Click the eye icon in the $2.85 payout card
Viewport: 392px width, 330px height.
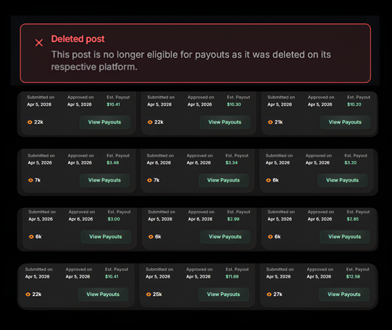271,237
